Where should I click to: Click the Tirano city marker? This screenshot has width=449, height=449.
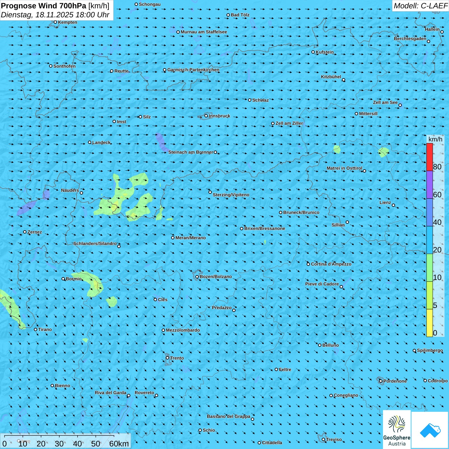point(36,329)
